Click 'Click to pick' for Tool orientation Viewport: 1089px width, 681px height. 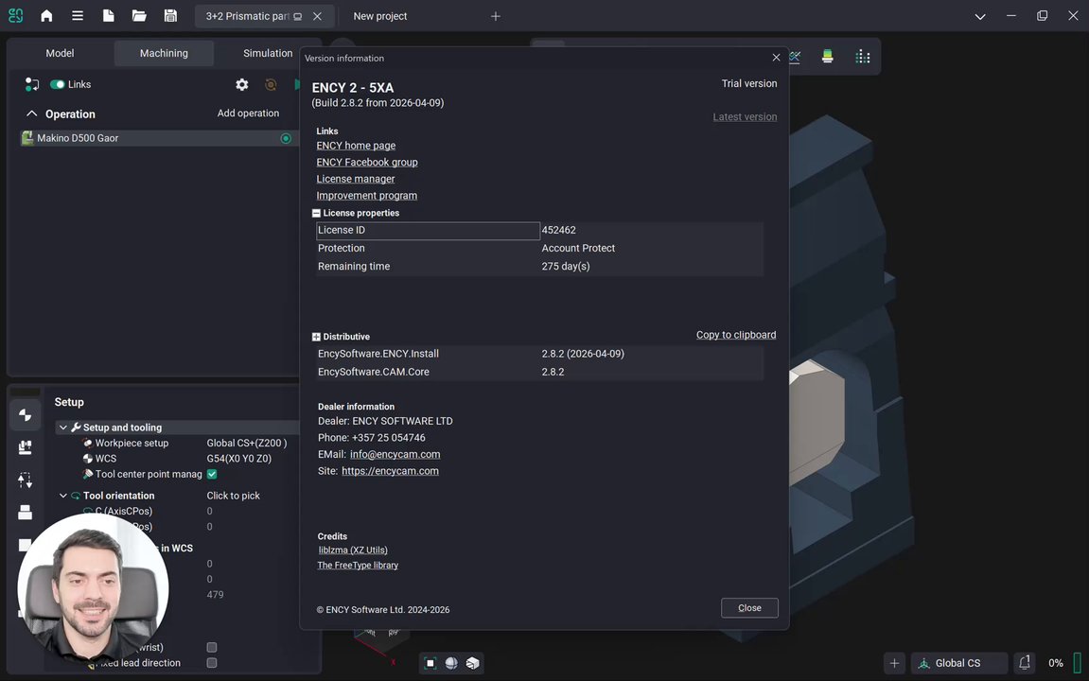click(233, 496)
